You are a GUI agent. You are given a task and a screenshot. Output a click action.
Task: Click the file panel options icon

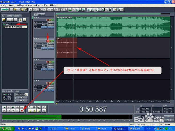(20, 20)
